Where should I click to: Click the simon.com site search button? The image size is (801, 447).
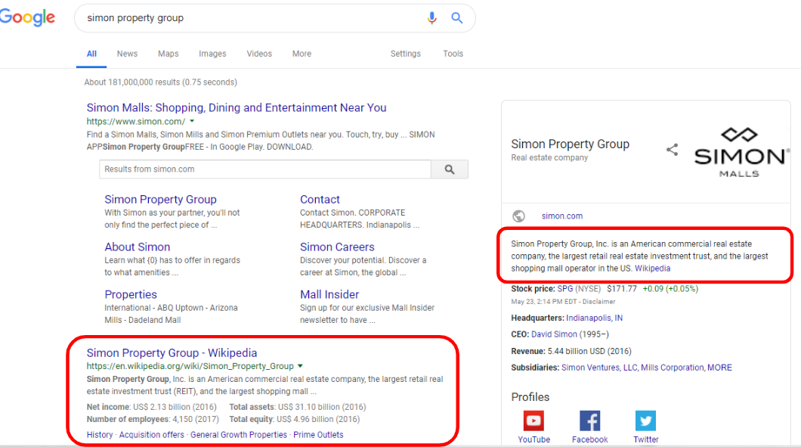tap(450, 169)
